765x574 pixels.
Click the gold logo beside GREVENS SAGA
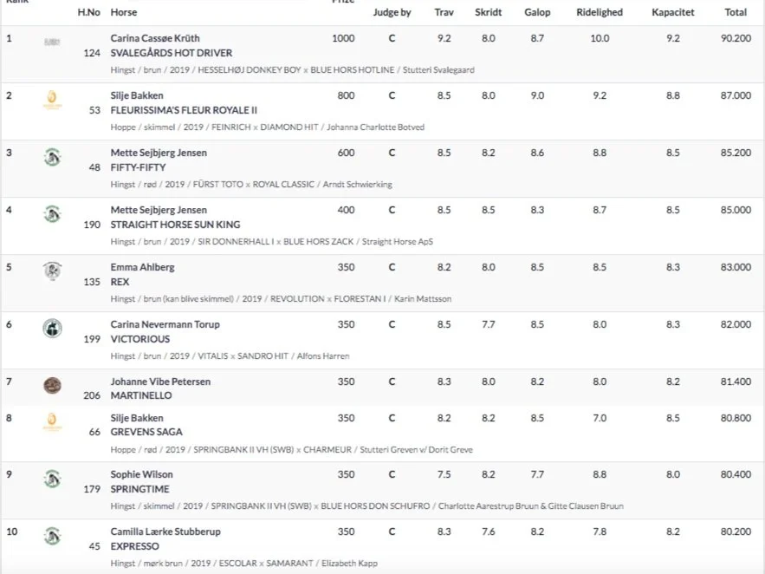[x=52, y=421]
